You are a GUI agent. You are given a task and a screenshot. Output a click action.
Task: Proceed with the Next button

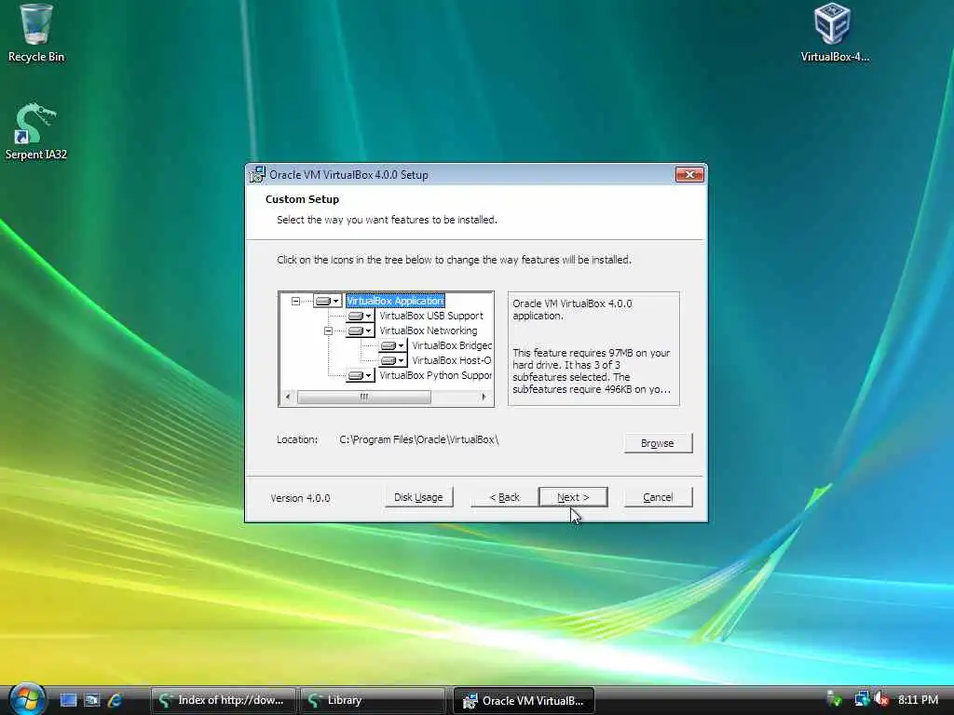(573, 497)
